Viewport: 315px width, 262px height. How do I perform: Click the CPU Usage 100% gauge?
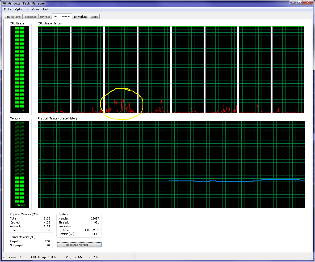pos(19,69)
